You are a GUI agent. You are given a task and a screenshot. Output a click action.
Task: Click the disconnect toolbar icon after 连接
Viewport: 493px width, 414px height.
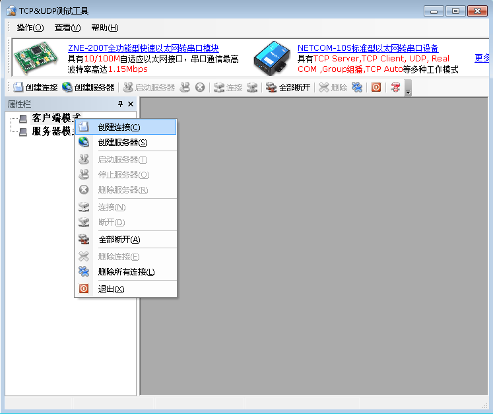[252, 87]
